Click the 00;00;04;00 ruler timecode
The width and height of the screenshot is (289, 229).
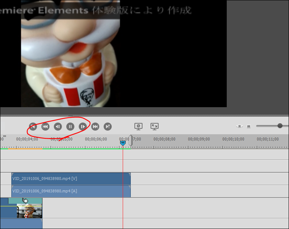click(27, 139)
